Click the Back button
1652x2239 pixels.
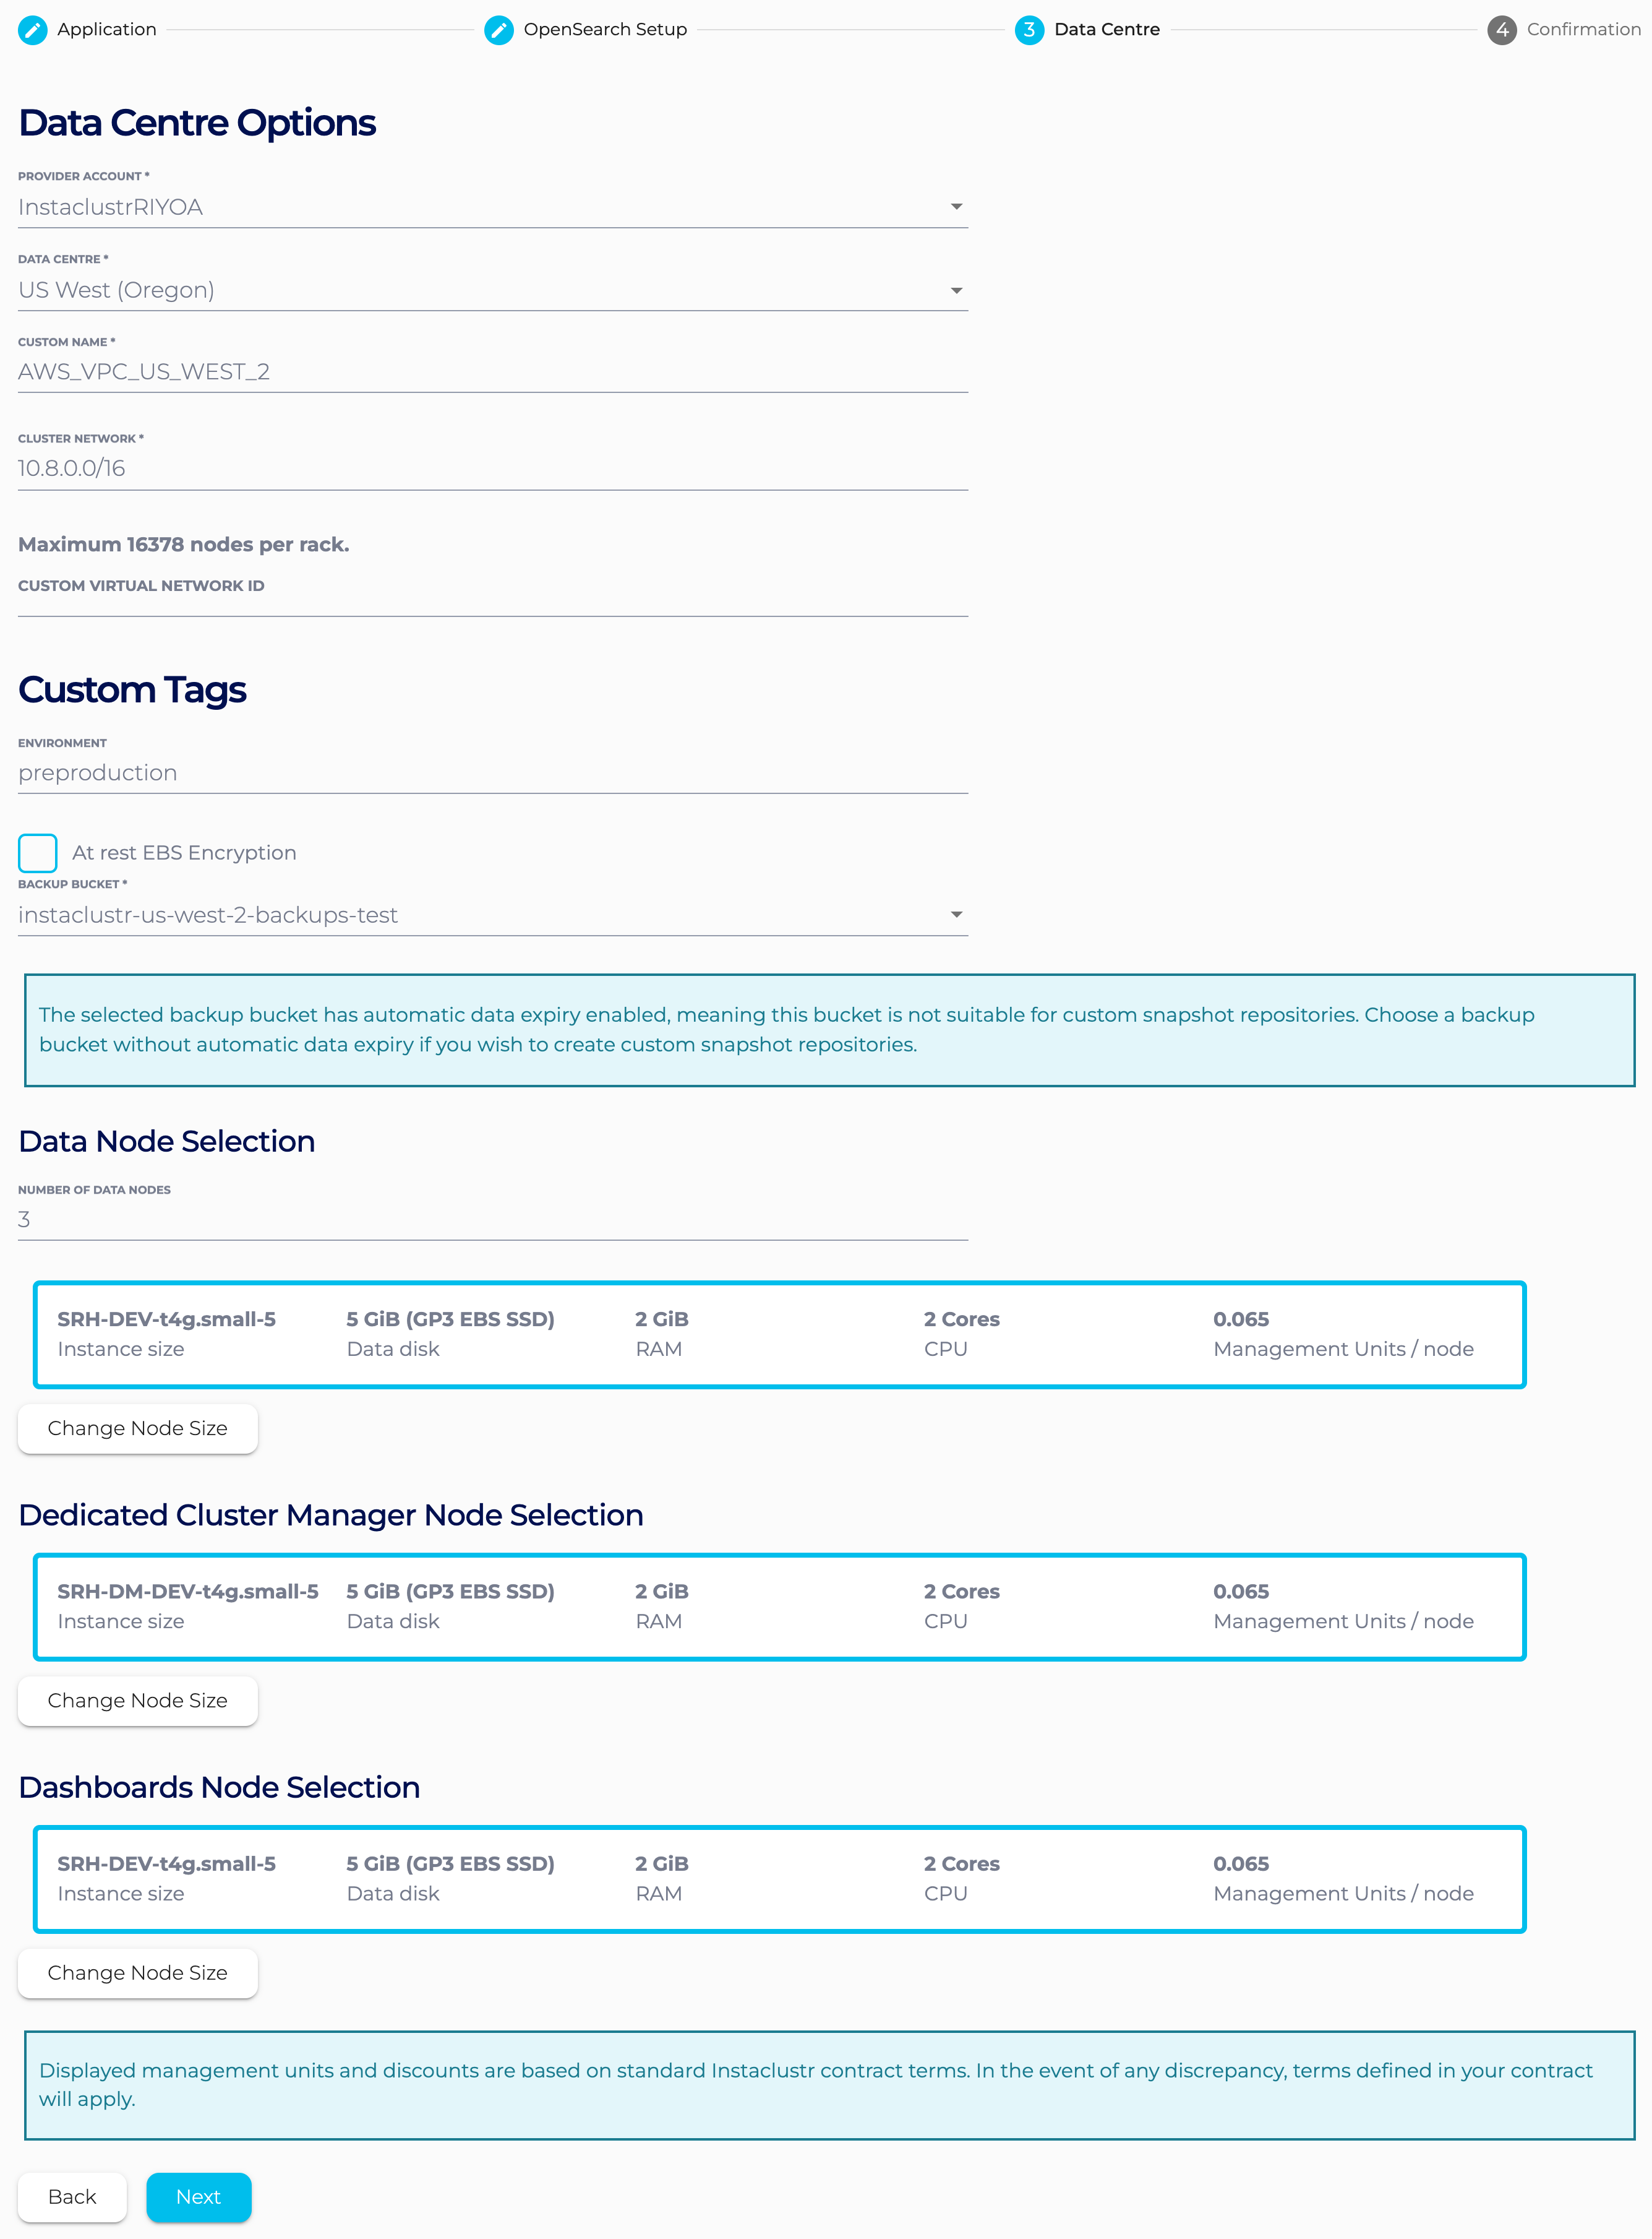(x=72, y=2197)
